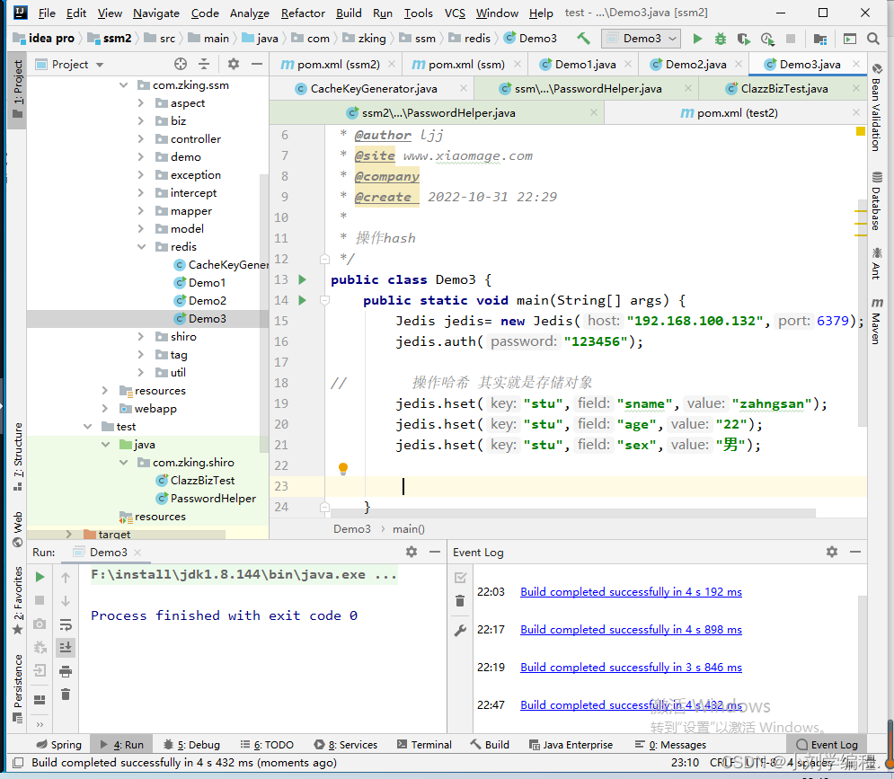The width and height of the screenshot is (894, 779).
Task: Toggle the Project tool window side tab
Action: click(17, 84)
